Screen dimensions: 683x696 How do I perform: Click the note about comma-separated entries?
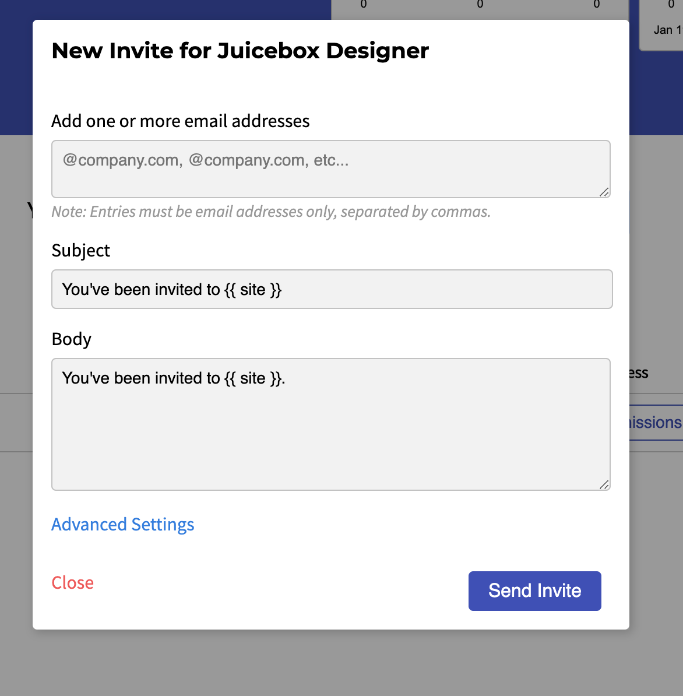pyautogui.click(x=271, y=212)
